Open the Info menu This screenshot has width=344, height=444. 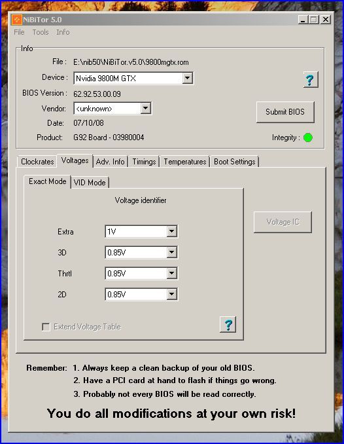63,32
